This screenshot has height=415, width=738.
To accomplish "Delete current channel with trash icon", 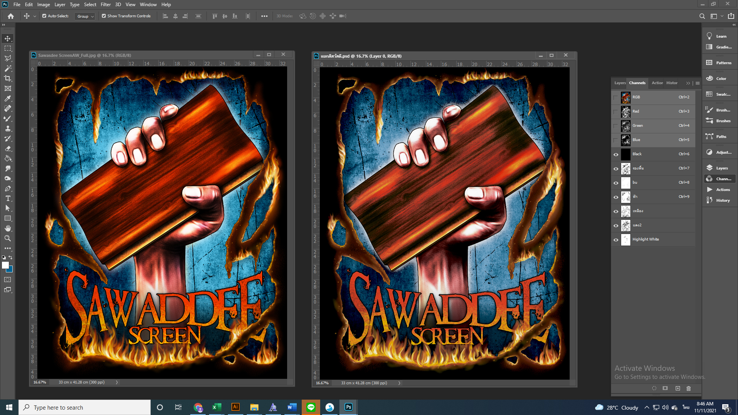I will 688,388.
